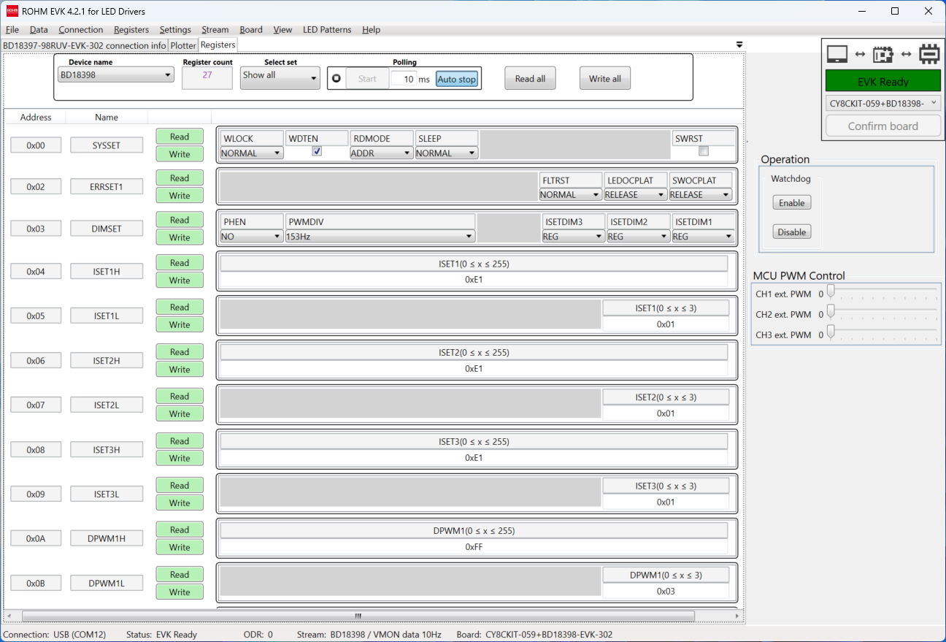The image size is (946, 642).
Task: Open the Stream menu
Action: point(215,30)
